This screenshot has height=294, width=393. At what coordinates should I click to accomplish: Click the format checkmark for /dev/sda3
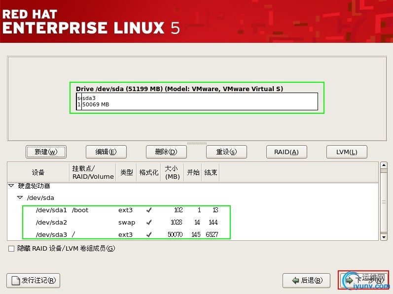(149, 234)
